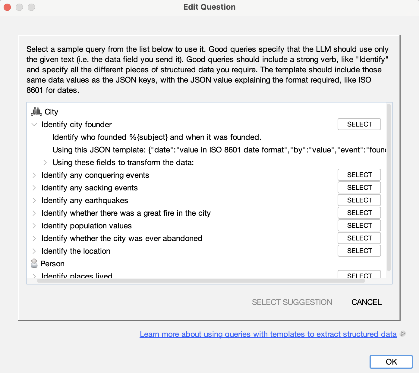Screen dimensions: 419x373
Task: Collapse the Identify city founder entry
Action: coord(34,124)
